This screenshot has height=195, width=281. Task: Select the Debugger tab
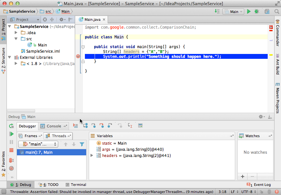[27, 126]
